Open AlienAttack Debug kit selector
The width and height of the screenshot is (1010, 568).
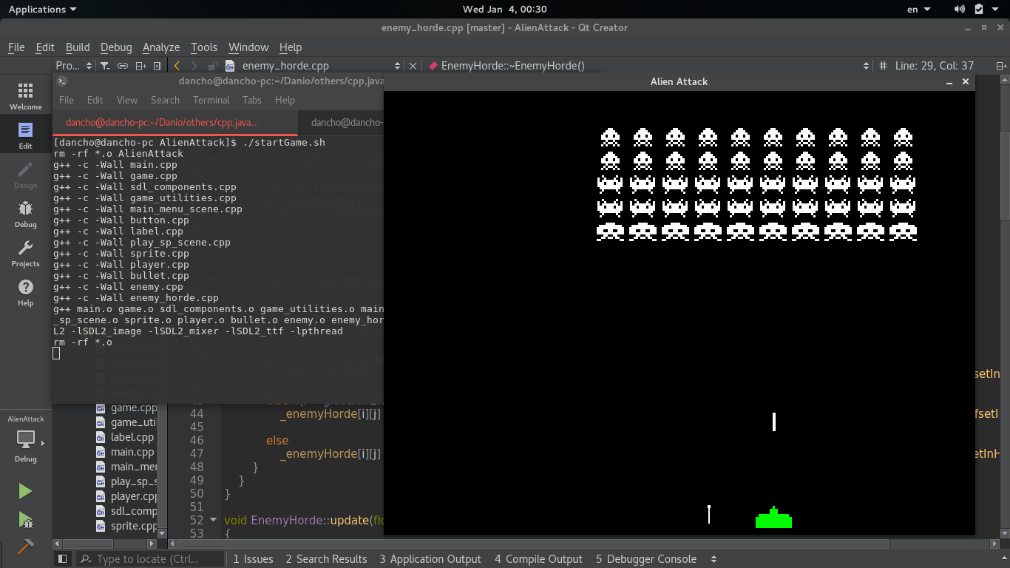(26, 439)
